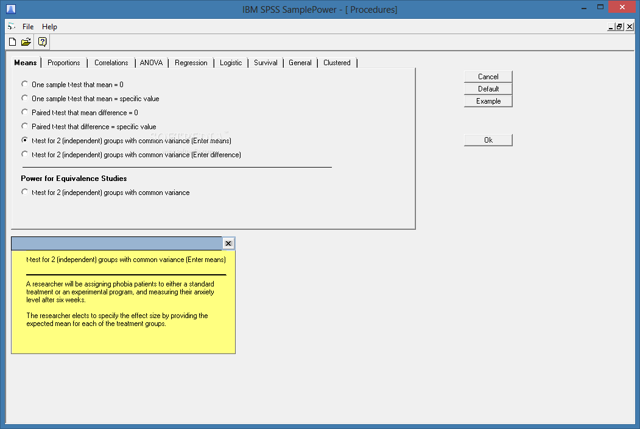This screenshot has width=640, height=429.
Task: Select One sample t-test mean = specific value
Action: tap(90, 99)
